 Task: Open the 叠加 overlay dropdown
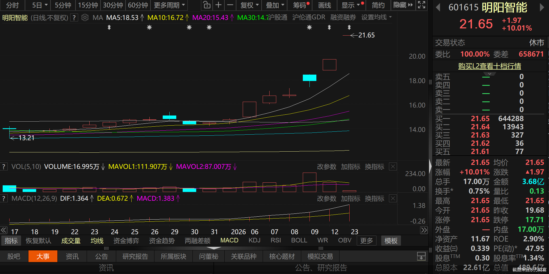(275, 5)
